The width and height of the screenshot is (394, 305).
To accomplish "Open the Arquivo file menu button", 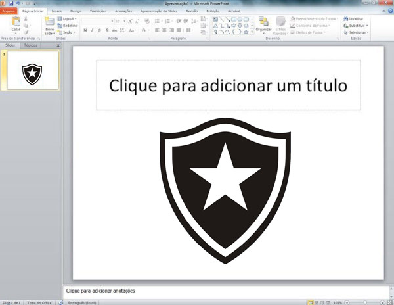I will pyautogui.click(x=10, y=11).
